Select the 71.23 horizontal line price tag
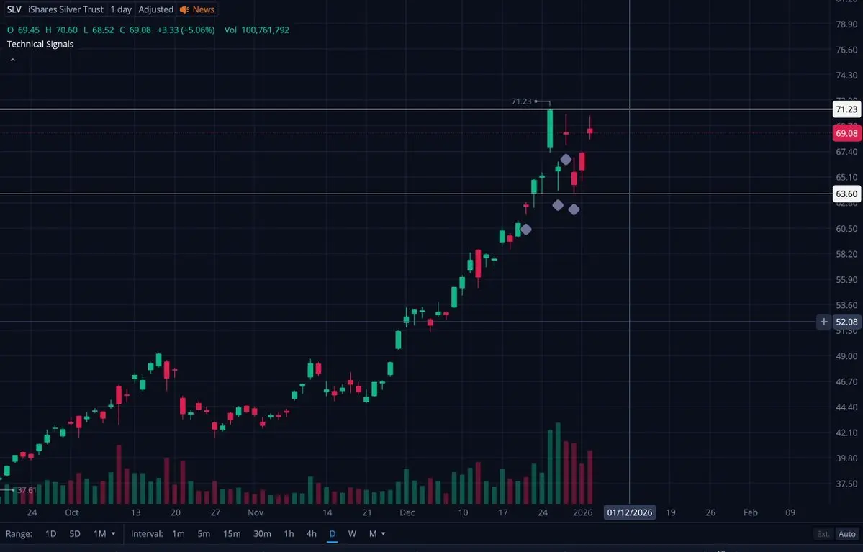This screenshot has width=863, height=552. 846,109
